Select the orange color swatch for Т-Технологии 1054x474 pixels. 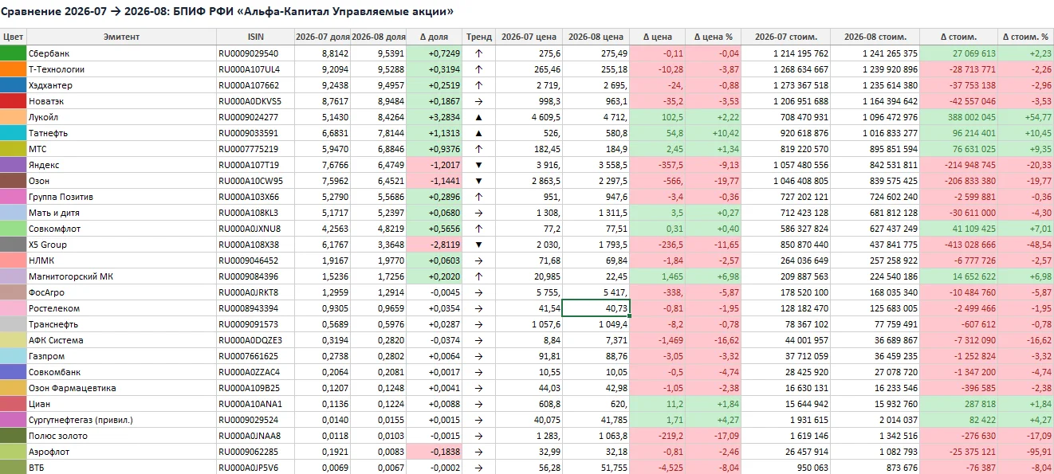click(13, 69)
